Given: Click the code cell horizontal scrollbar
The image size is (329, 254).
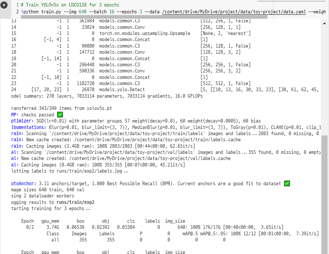Looking at the screenshot, I should click(144, 17).
